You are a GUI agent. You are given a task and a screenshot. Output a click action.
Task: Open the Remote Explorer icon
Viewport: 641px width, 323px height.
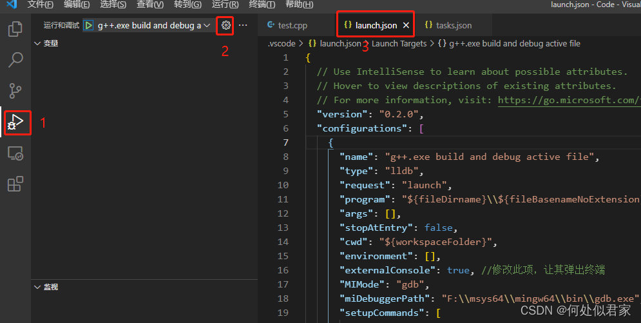(x=15, y=153)
